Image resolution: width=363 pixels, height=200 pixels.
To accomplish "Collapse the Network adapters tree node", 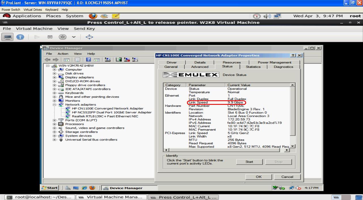I will (x=54, y=105).
